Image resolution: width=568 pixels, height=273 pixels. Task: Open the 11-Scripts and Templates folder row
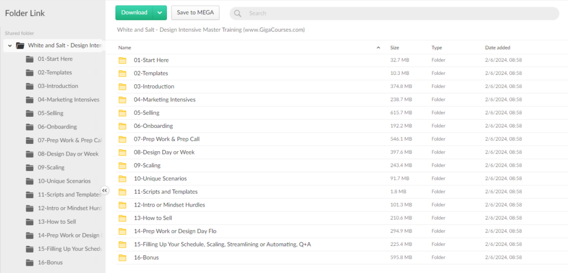coord(165,192)
